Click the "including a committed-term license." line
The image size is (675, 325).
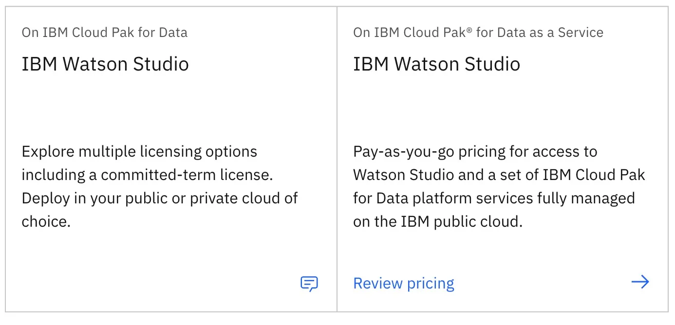[x=147, y=175]
